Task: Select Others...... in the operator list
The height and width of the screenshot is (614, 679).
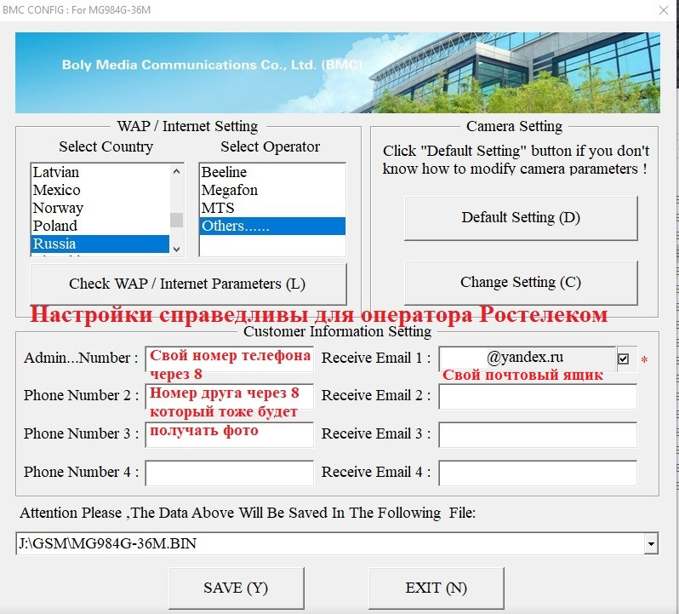Action: click(272, 226)
